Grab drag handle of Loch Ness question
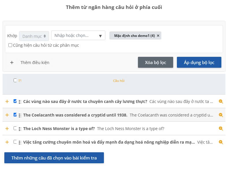 coord(20,129)
